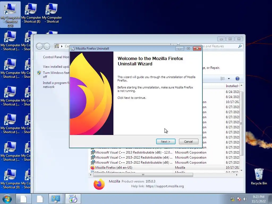Click the network tray icon
272x204 pixels.
click(x=232, y=199)
